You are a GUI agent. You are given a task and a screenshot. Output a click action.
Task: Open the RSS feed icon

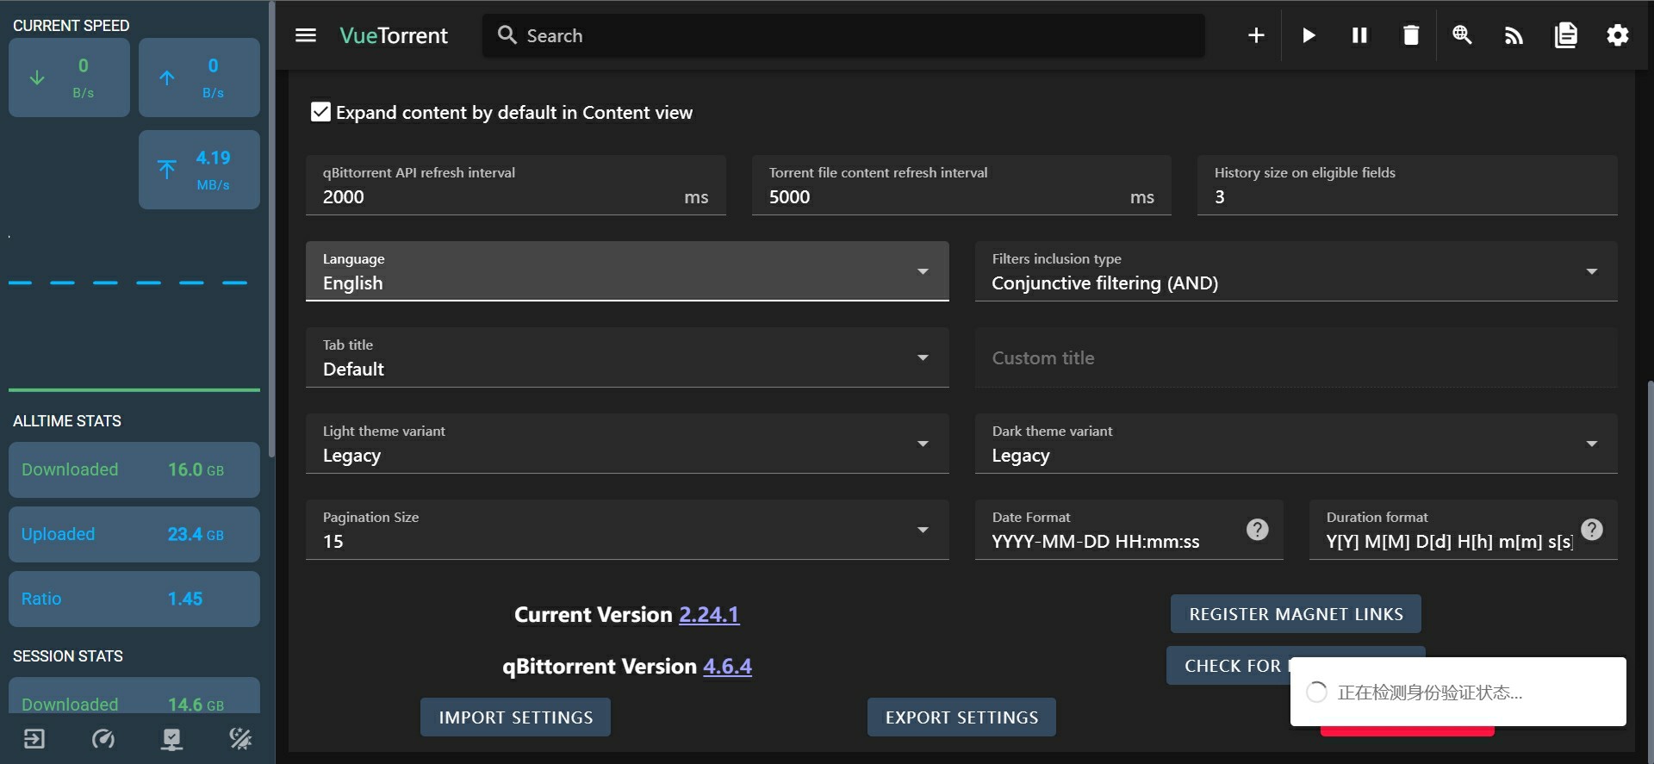click(x=1514, y=35)
